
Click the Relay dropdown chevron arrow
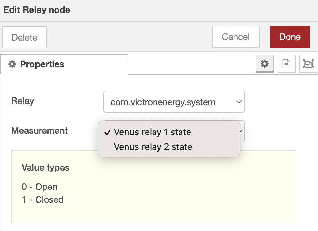[x=239, y=102]
